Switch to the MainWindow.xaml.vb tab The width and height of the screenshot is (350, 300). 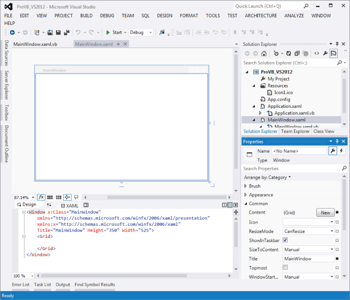tap(35, 44)
